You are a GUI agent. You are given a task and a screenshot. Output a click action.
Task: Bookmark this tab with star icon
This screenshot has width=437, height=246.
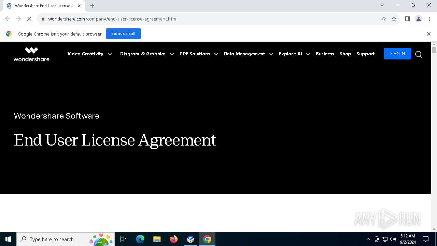pyautogui.click(x=394, y=19)
